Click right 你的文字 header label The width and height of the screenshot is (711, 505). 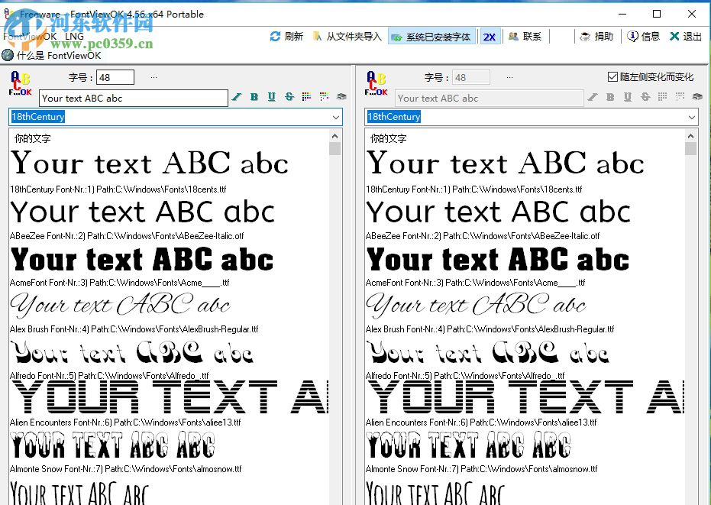(388, 138)
